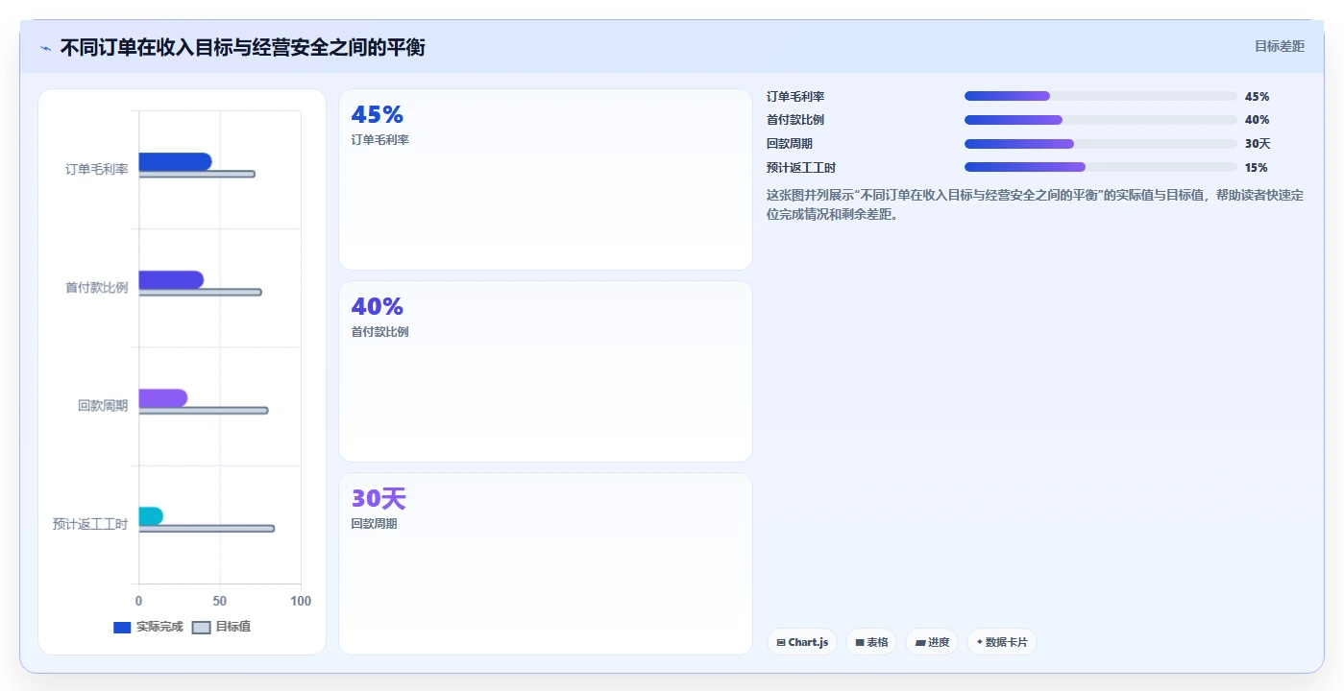Click the 回款周期 label in progress list
This screenshot has width=1344, height=691.
click(790, 144)
